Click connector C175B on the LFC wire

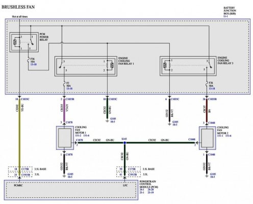pos(132,169)
